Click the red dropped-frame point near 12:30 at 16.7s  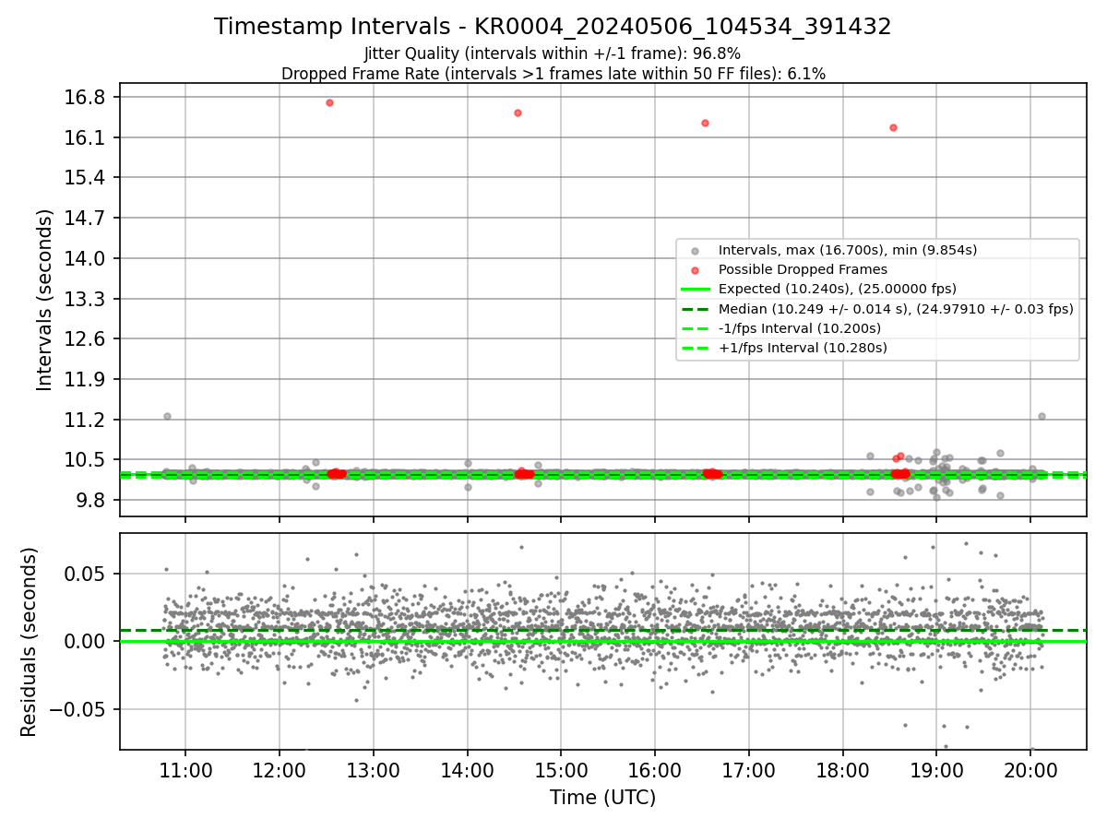329,102
